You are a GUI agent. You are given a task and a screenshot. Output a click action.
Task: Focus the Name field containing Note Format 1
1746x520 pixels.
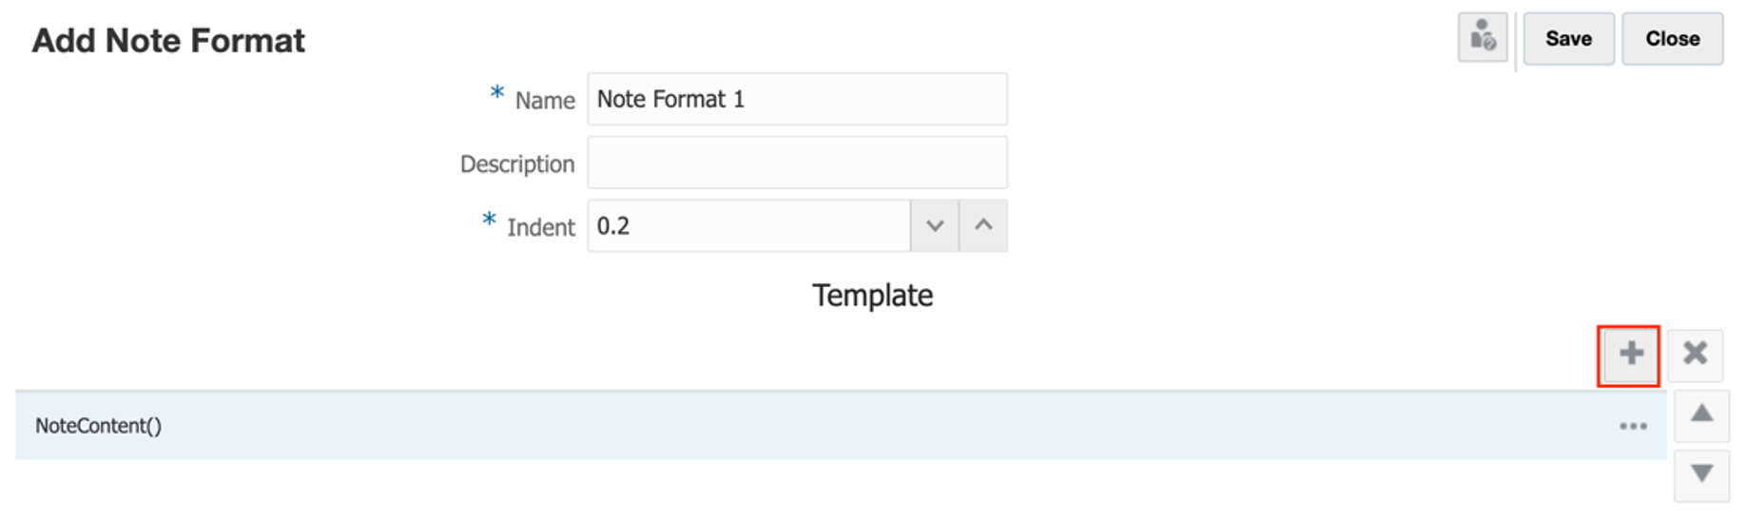coord(797,100)
